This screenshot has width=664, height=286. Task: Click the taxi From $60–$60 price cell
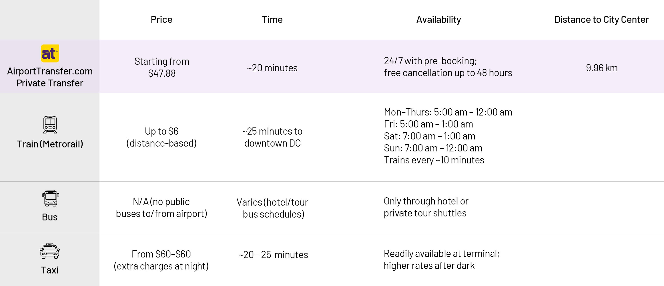(161, 260)
